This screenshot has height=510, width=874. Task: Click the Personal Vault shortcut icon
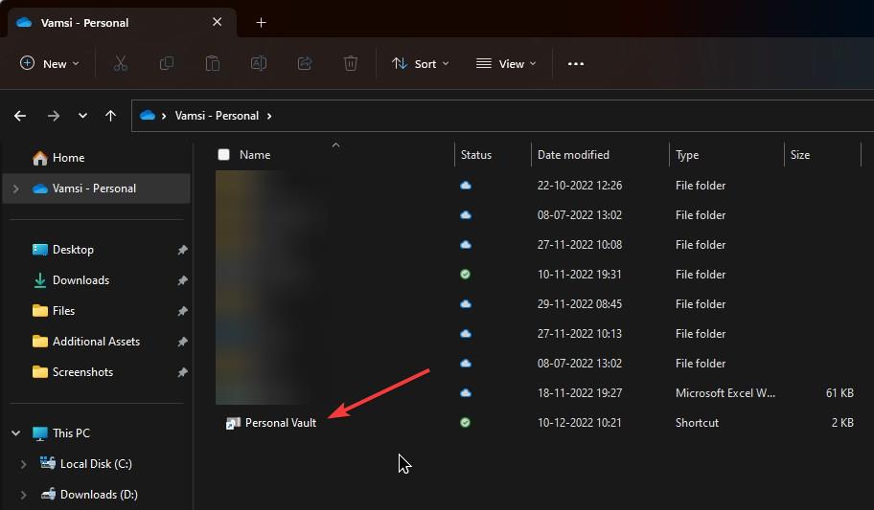233,423
